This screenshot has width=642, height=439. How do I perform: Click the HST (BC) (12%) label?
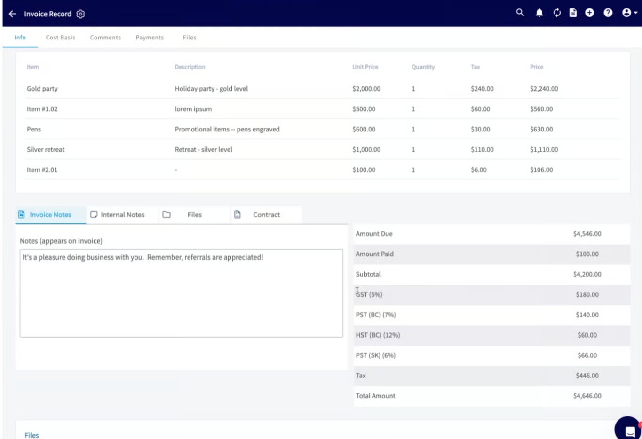click(x=378, y=335)
